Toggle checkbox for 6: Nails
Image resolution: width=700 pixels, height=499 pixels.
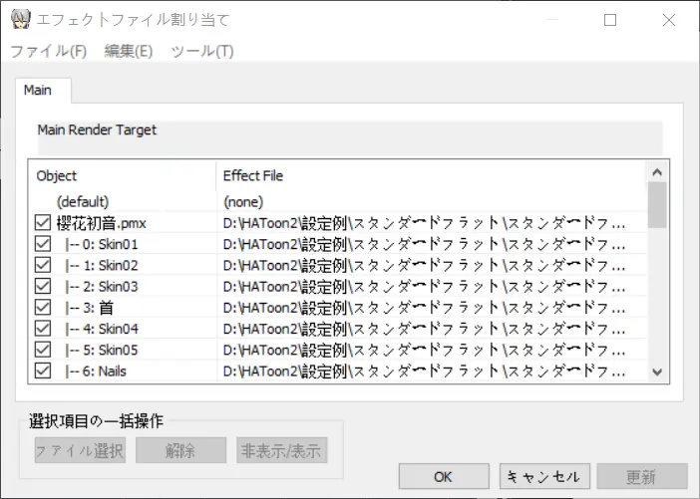(x=43, y=371)
